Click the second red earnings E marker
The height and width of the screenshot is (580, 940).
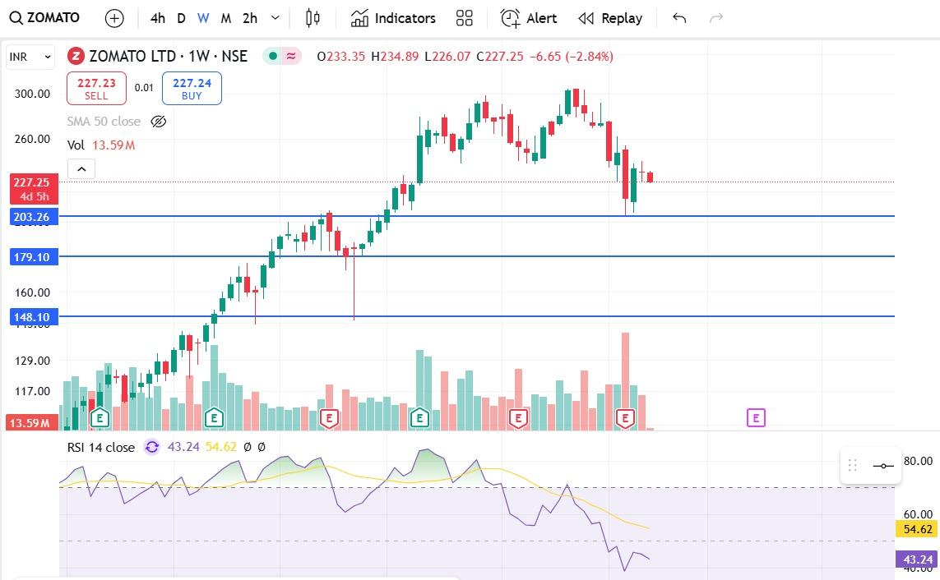(519, 418)
